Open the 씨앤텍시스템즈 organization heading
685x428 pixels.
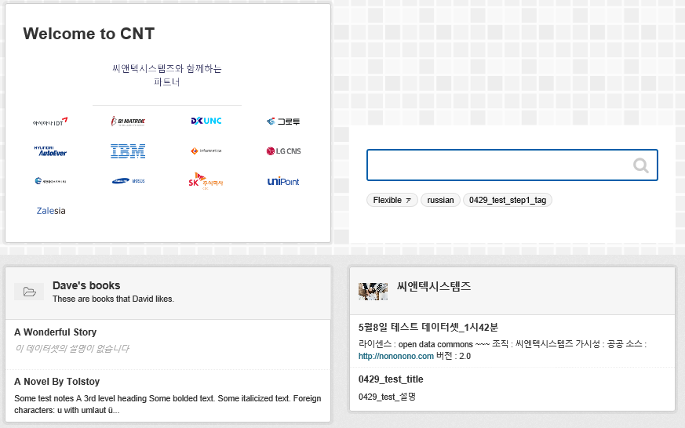(x=434, y=286)
